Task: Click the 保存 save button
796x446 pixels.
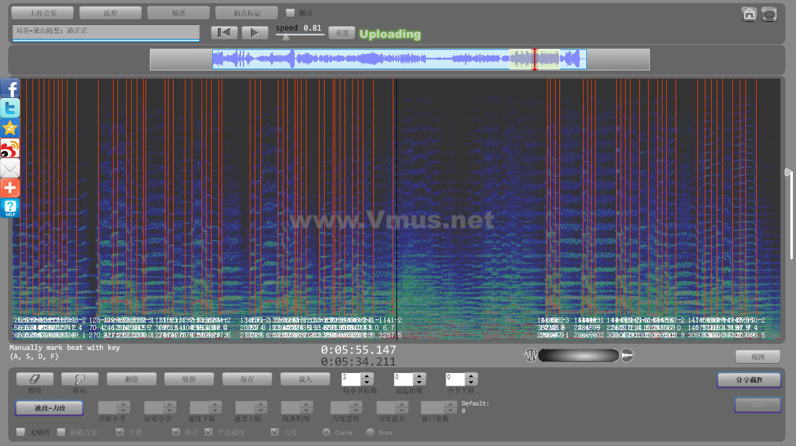Action: pos(247,379)
